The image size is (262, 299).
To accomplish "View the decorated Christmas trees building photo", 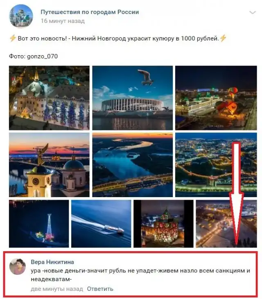I will point(49,98).
